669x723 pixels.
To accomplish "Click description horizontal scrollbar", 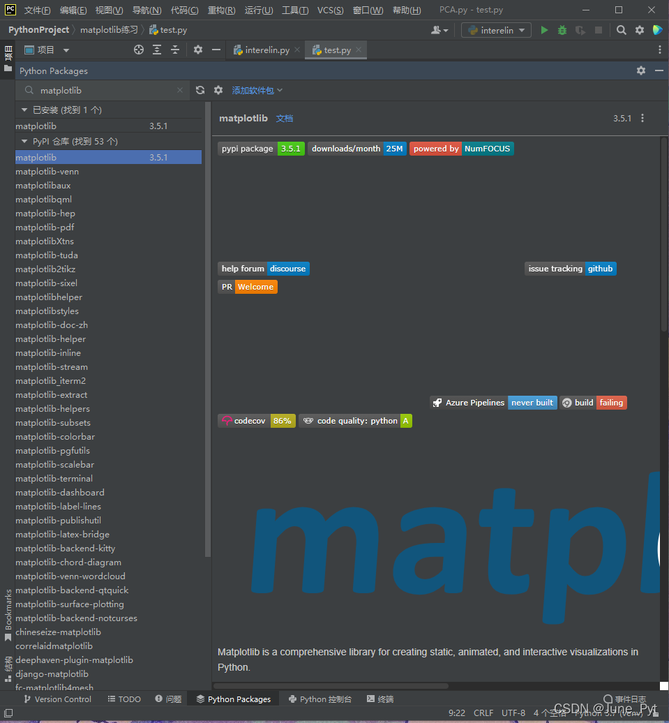I will (331, 685).
